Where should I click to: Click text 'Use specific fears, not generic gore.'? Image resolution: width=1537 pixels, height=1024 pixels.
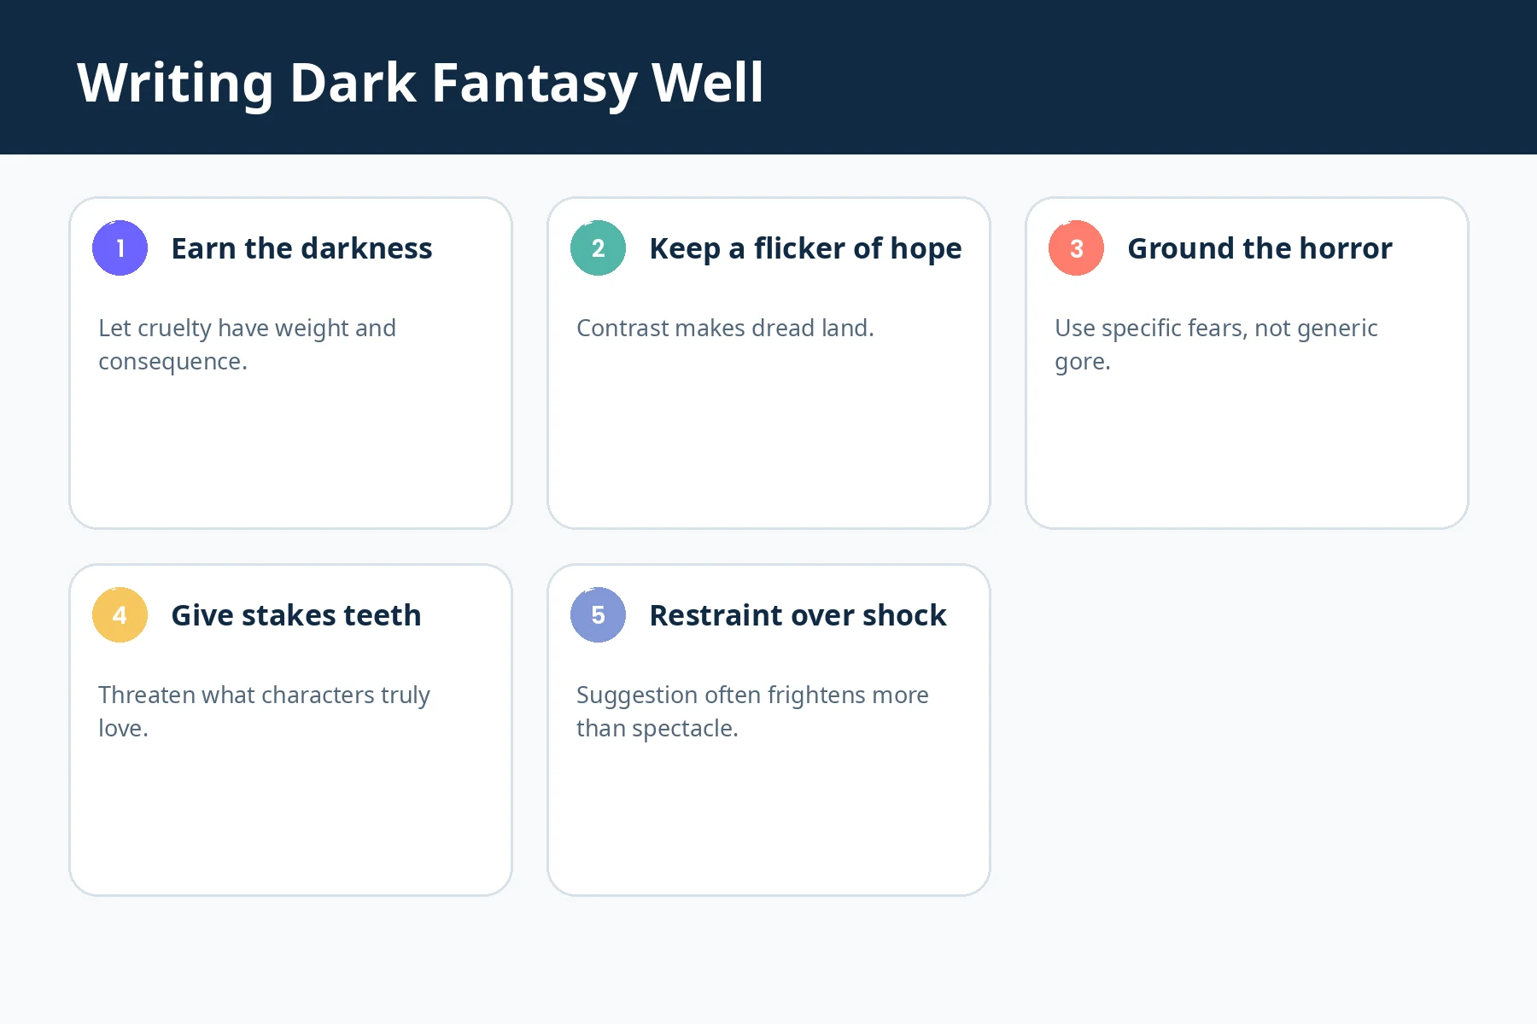pos(1216,345)
